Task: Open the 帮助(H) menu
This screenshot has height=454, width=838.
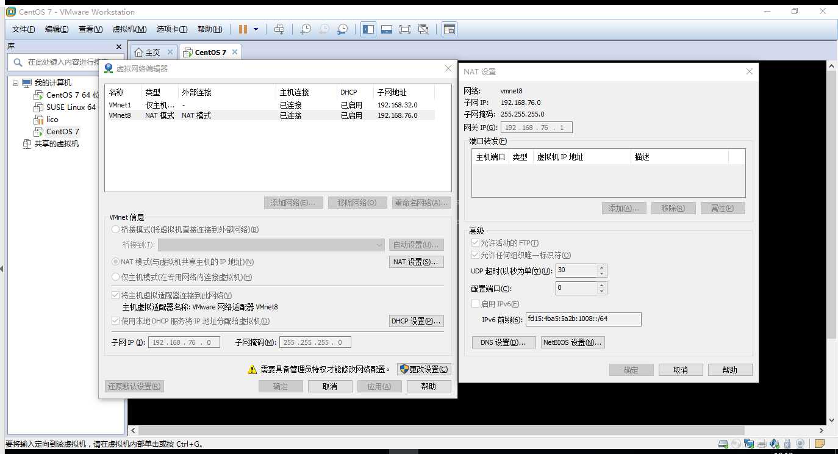Action: coord(210,29)
